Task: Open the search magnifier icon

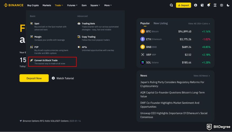Action: (171, 5)
